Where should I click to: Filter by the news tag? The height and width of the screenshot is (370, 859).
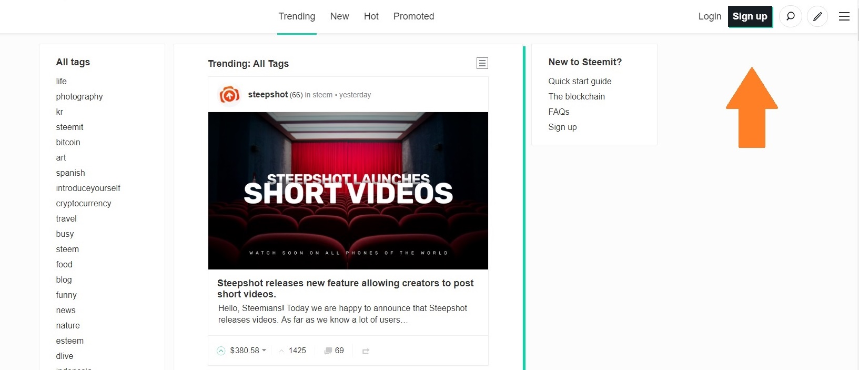(x=66, y=310)
